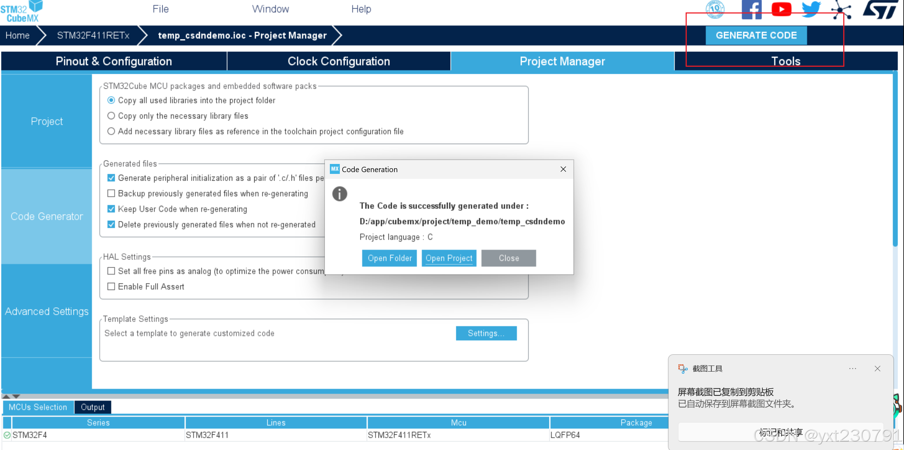This screenshot has width=904, height=450.
Task: Switch to Clock Configuration tab
Action: (x=338, y=61)
